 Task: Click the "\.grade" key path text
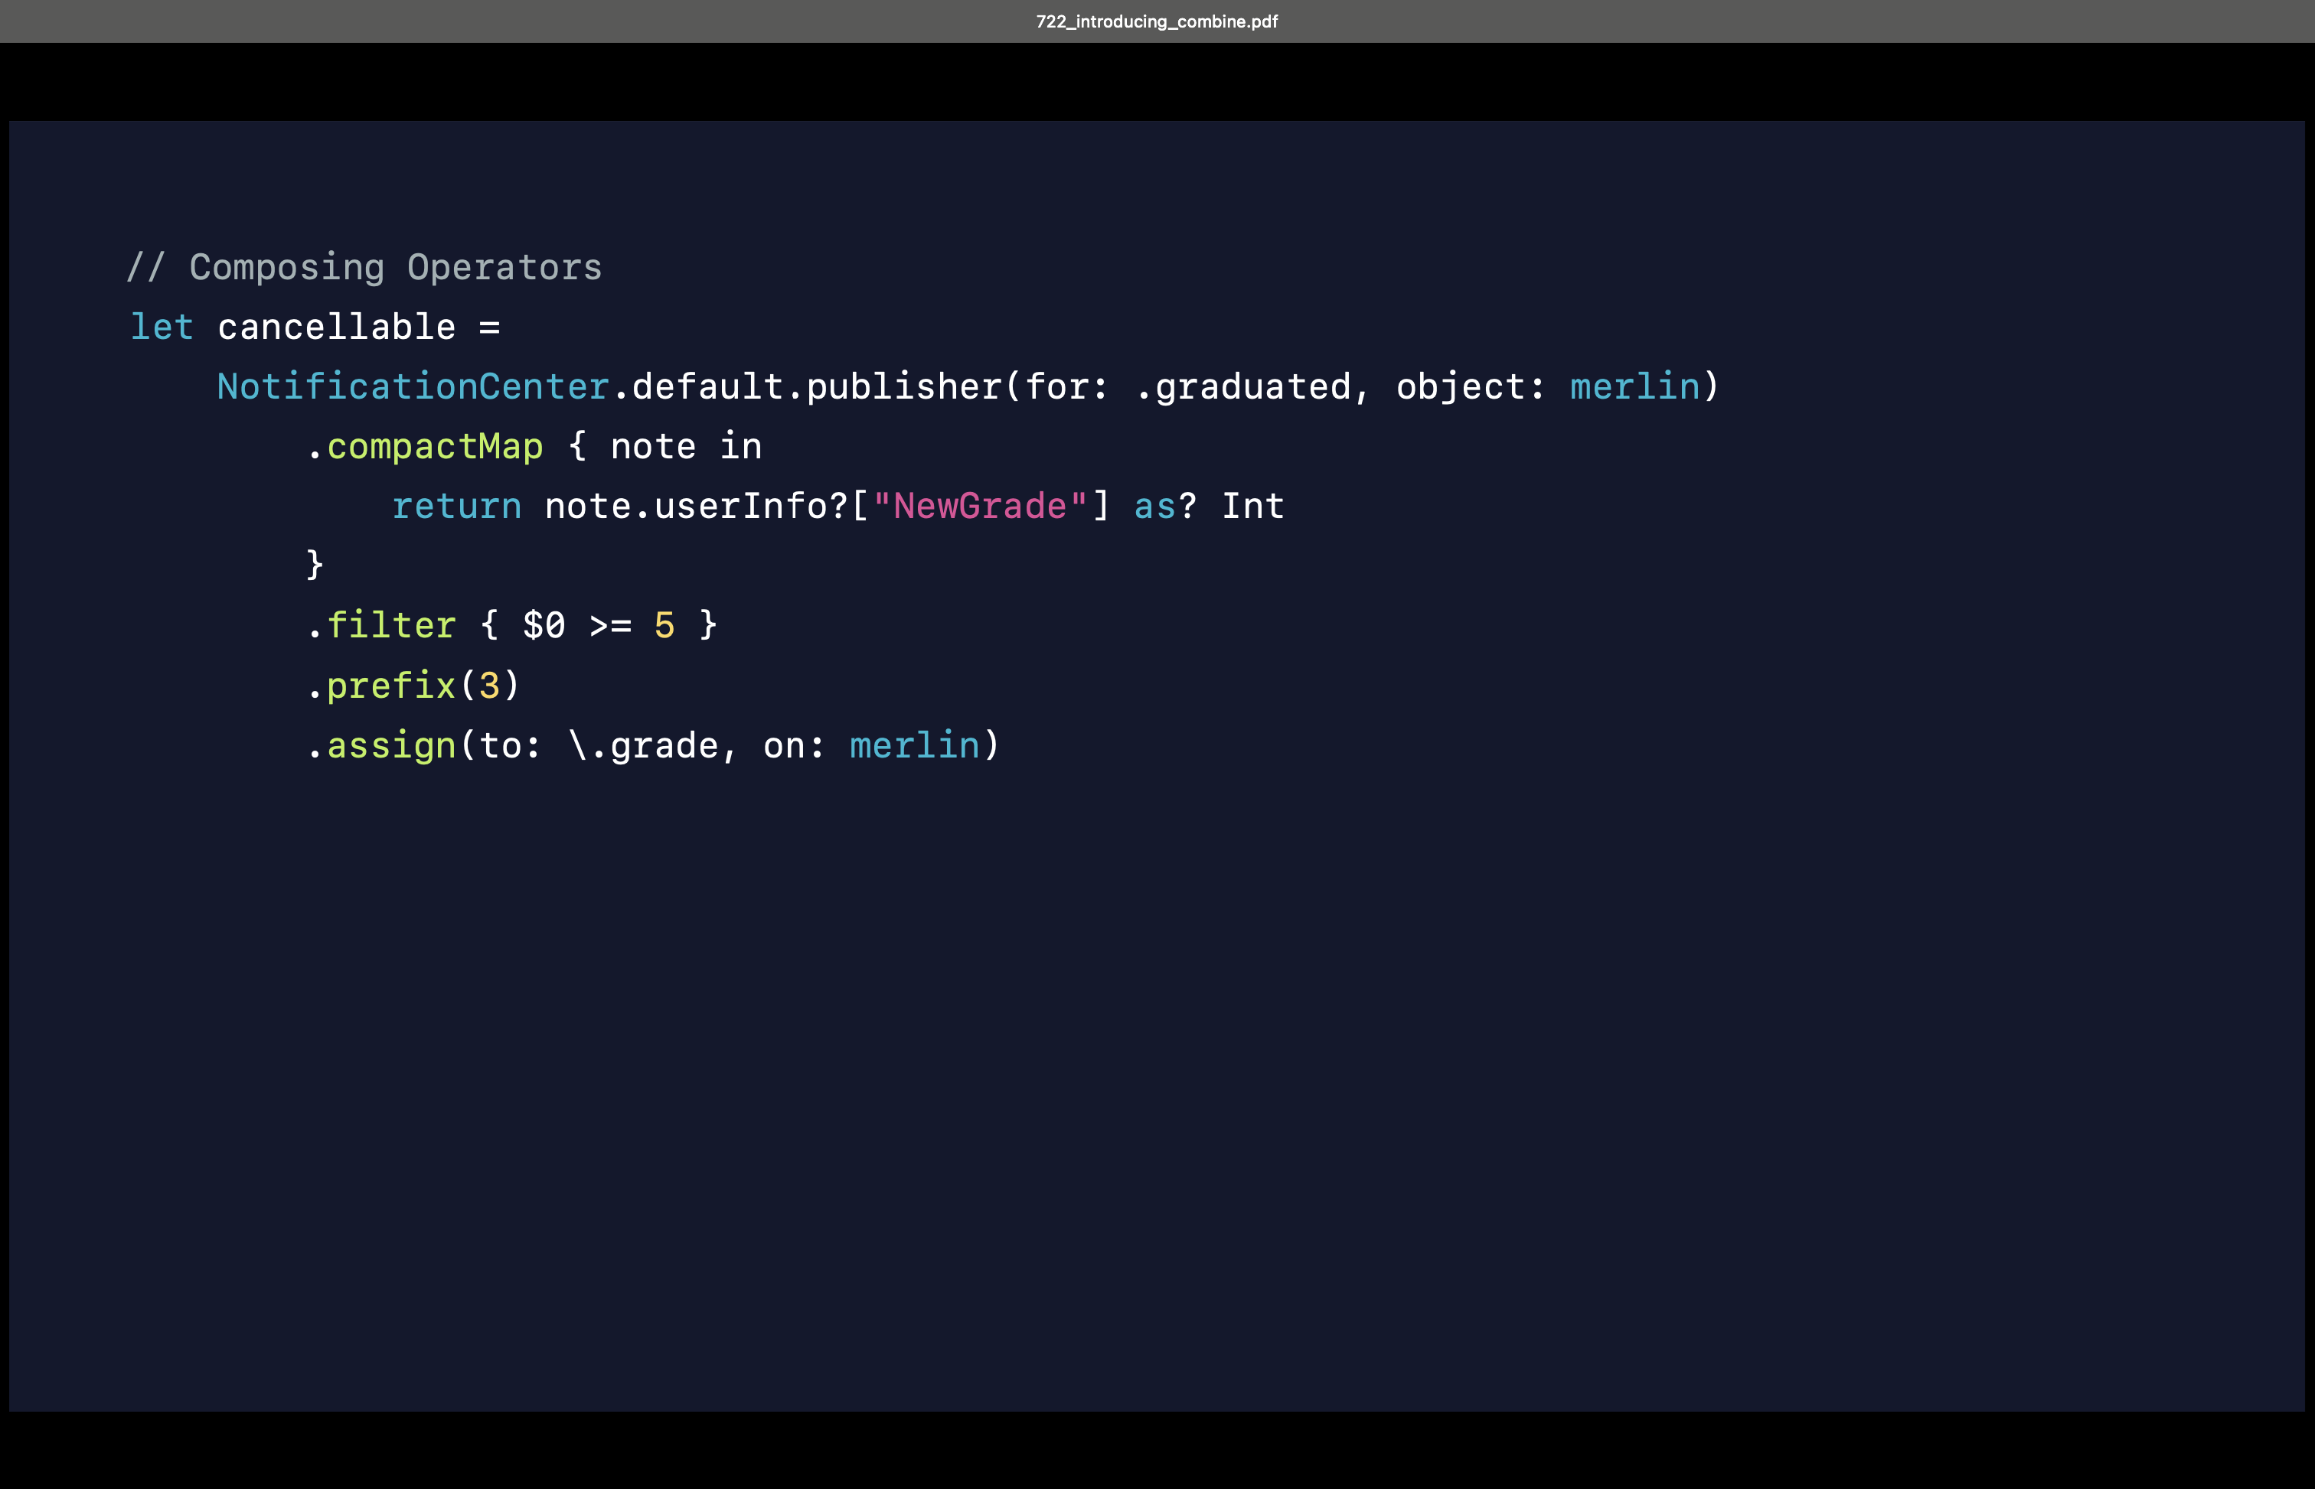tap(643, 745)
